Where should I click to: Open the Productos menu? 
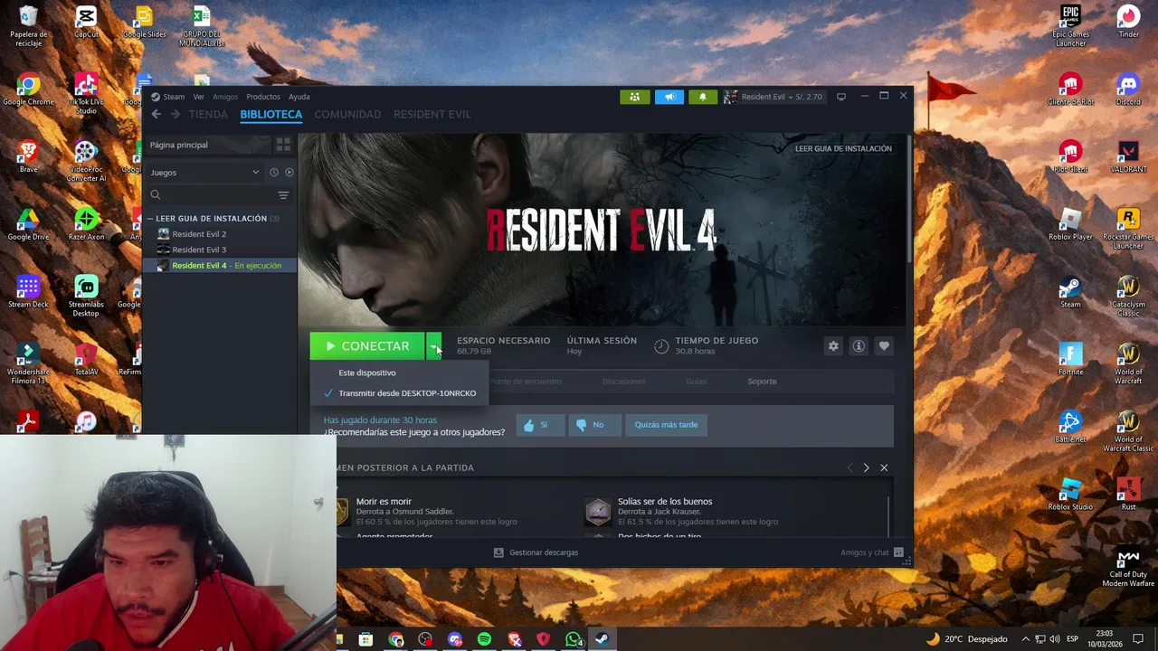(x=263, y=97)
